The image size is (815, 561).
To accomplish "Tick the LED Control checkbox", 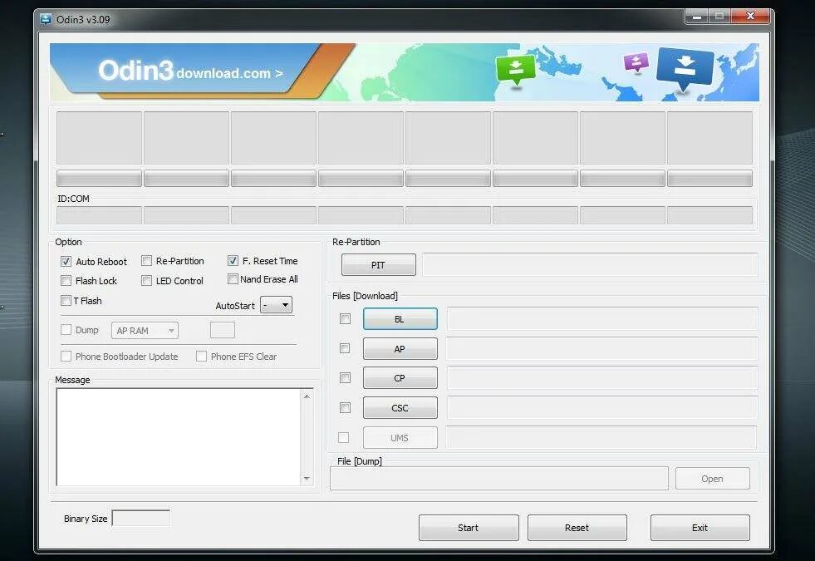I will [x=146, y=281].
